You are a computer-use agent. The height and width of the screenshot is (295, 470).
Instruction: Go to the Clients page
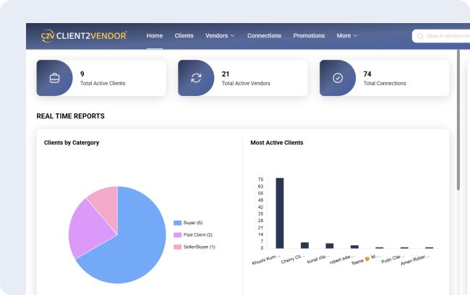[x=184, y=35]
